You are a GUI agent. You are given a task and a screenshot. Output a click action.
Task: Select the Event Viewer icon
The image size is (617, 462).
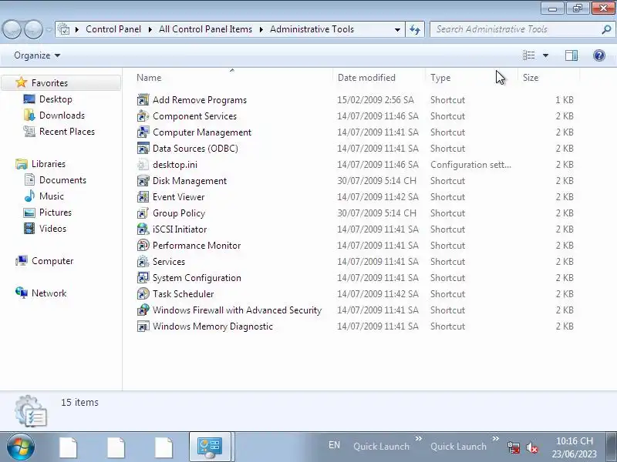[143, 197]
